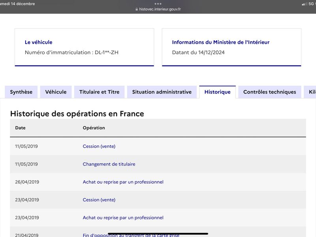Switch to the Véhicule tab
Viewport: 316px width, 237px height.
[56, 92]
